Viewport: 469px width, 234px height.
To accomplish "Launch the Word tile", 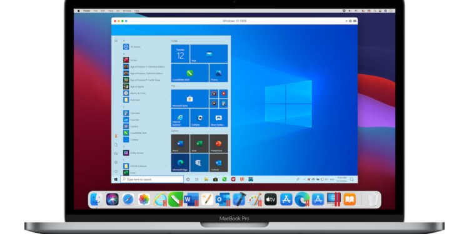I will (180, 144).
